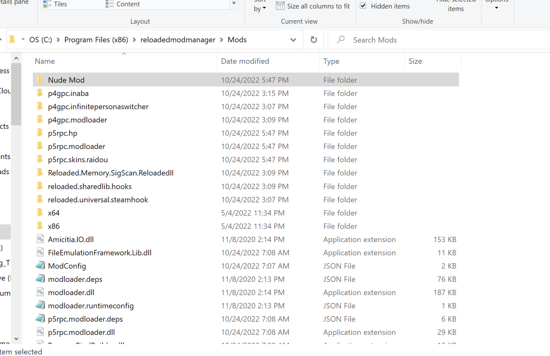The image size is (550, 356).
Task: Click the x64 folder icon
Action: [40, 212]
